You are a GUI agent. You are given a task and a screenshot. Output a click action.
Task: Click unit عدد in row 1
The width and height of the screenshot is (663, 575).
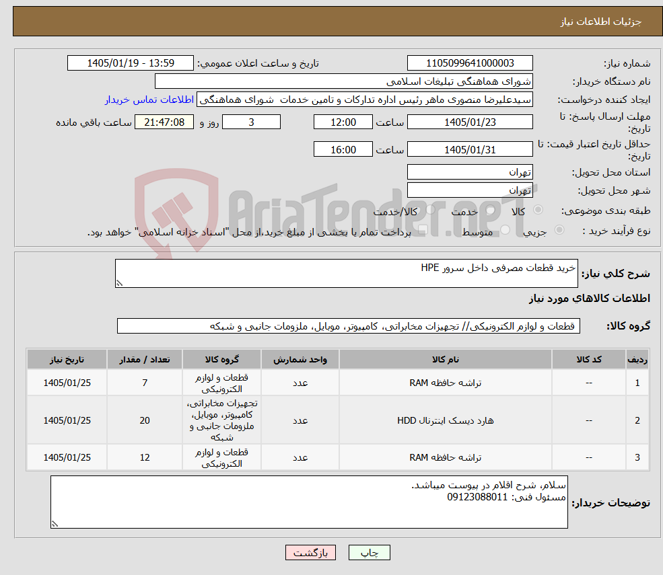pyautogui.click(x=300, y=383)
